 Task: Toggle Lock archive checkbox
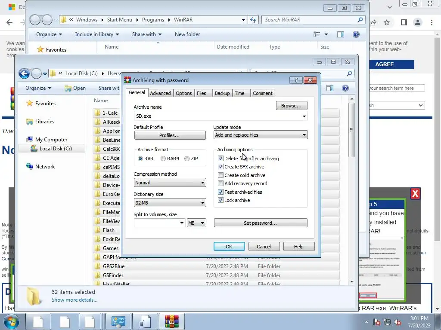pos(220,200)
